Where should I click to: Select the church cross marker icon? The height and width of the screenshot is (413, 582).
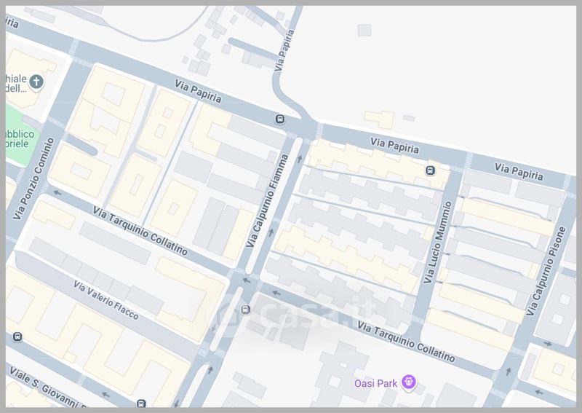click(36, 82)
